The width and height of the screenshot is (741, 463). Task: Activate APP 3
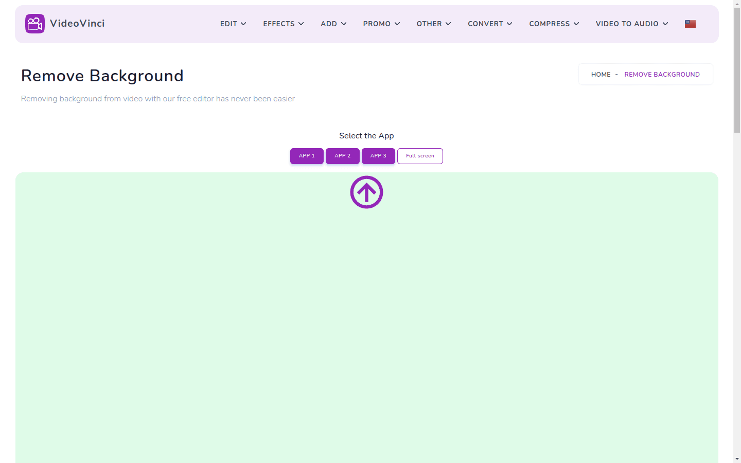[378, 155]
